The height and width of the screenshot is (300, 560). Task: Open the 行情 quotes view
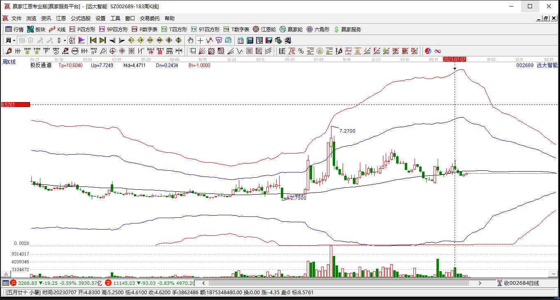[x=14, y=29]
